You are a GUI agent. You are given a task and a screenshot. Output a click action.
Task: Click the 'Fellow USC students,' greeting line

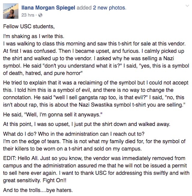tap(29, 26)
